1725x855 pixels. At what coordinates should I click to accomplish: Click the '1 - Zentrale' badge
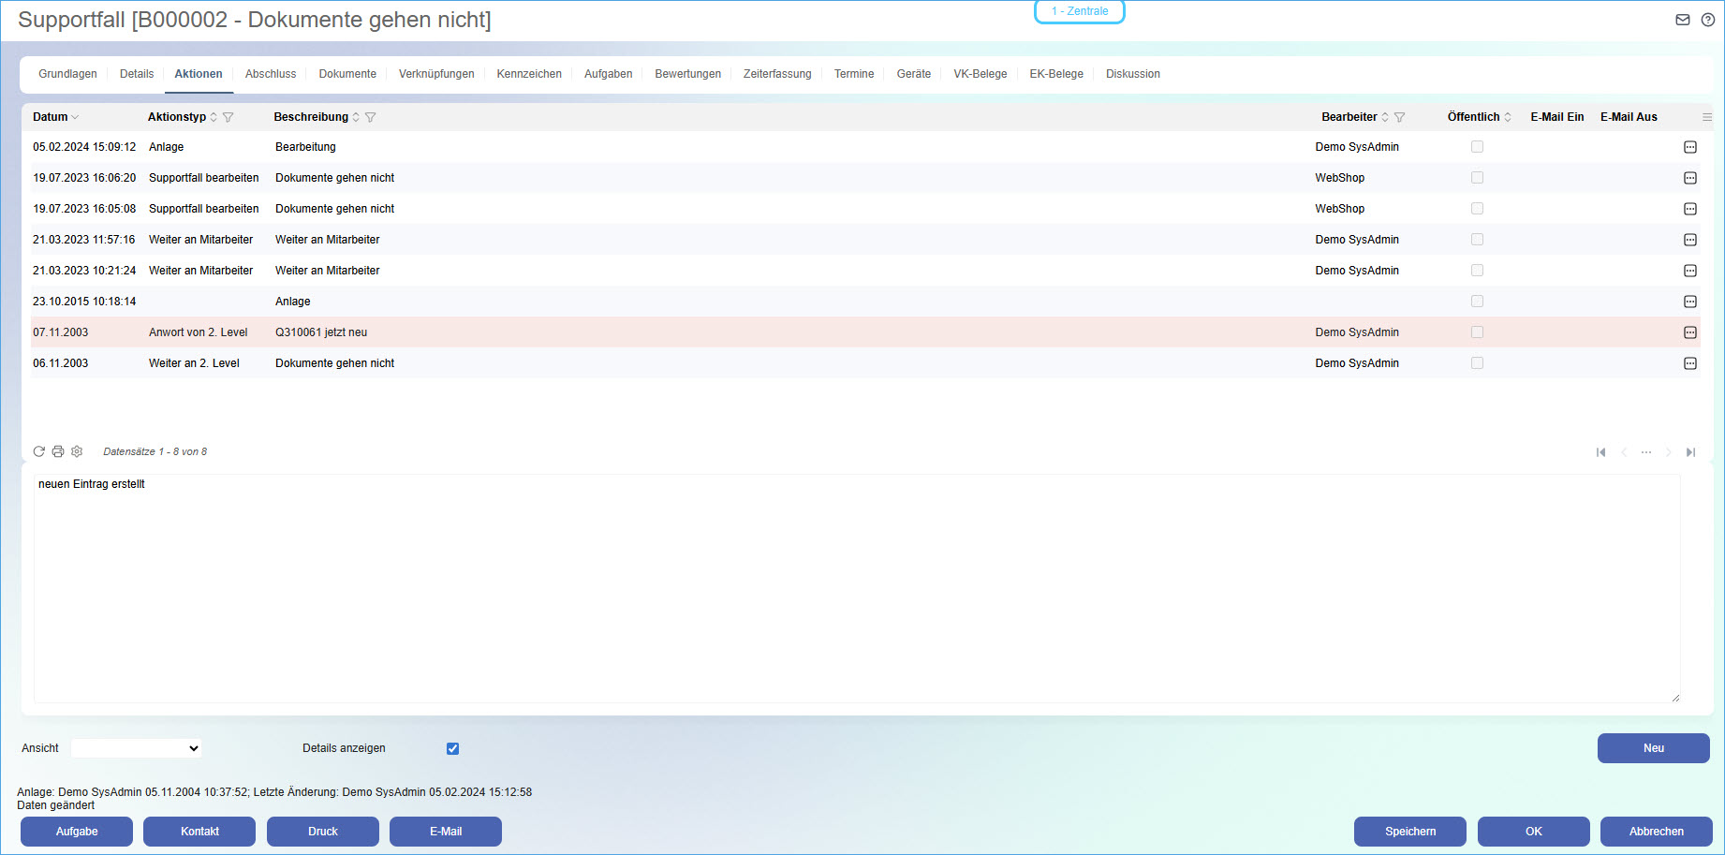click(1080, 11)
